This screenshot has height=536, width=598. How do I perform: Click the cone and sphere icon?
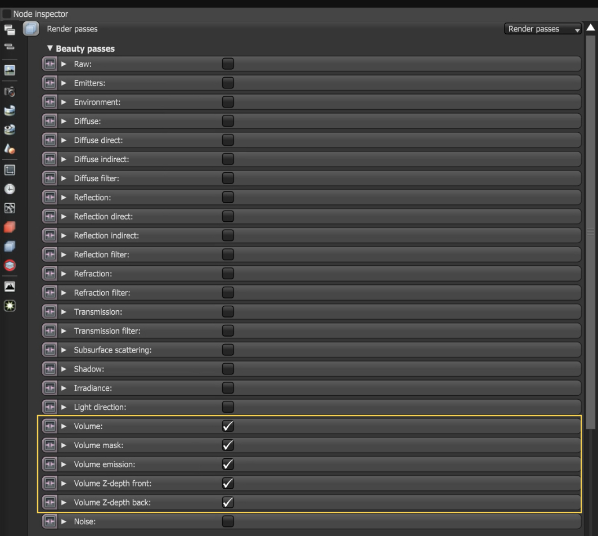[10, 148]
